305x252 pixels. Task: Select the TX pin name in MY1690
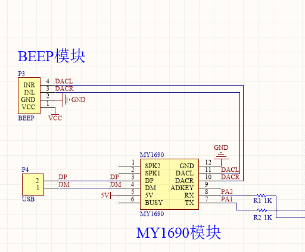point(189,203)
